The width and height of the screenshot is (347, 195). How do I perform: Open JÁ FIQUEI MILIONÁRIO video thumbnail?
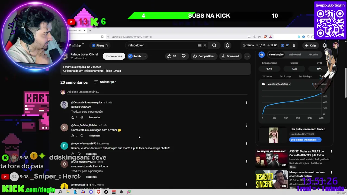[x=271, y=159]
